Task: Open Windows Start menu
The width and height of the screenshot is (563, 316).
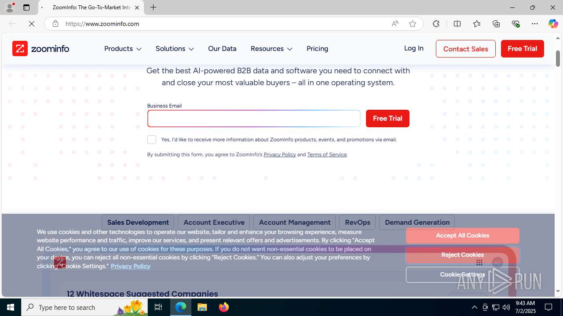Action: coord(11,307)
